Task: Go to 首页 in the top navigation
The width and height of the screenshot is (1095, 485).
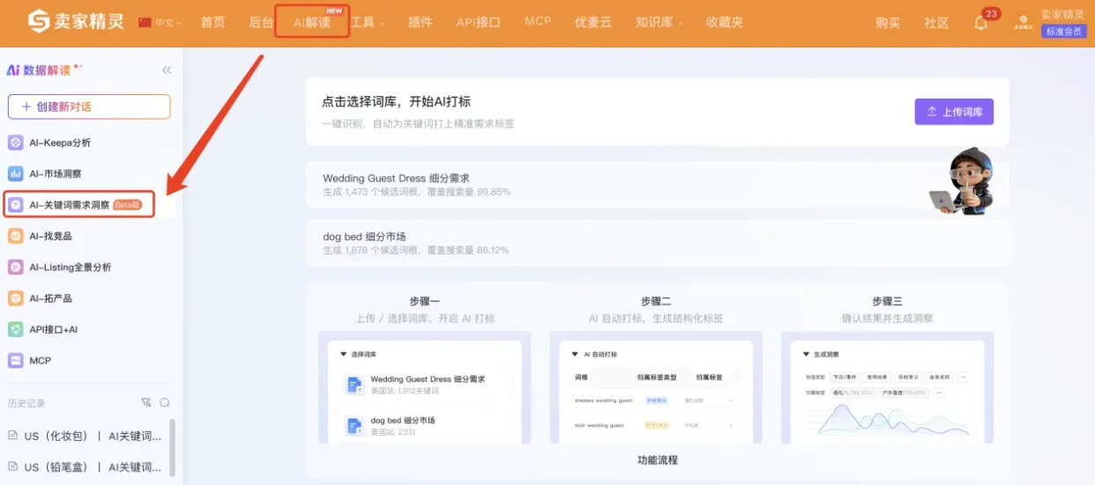Action: click(x=212, y=23)
